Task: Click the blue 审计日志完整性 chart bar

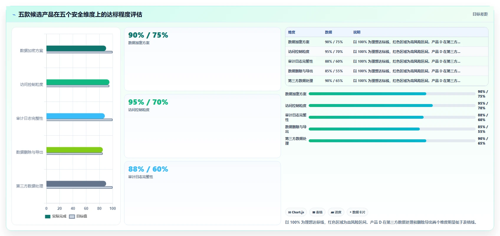Action: pos(75,116)
